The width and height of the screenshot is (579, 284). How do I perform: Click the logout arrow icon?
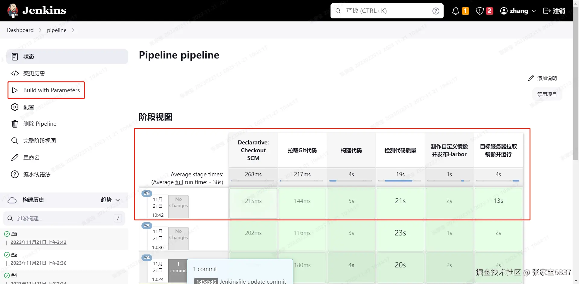[x=547, y=11]
